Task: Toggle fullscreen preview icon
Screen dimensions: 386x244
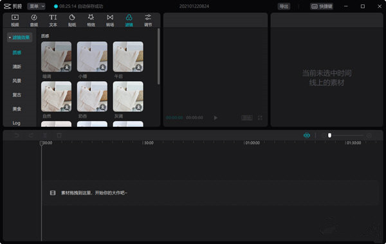Action: coord(260,118)
